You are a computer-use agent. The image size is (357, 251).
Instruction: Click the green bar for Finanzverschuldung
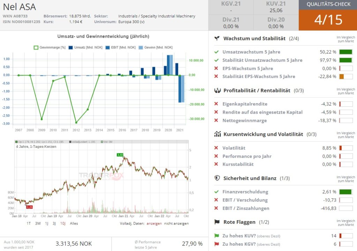[x=346, y=192]
